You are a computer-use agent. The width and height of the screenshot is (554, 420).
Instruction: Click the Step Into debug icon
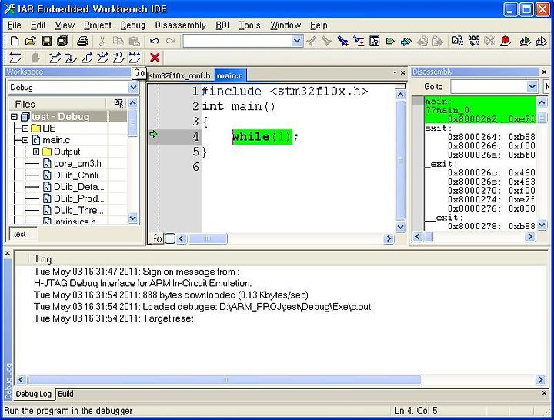click(71, 58)
